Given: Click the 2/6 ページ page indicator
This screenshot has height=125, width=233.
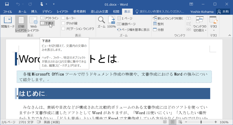Looking at the screenshot, I should 8,122.
